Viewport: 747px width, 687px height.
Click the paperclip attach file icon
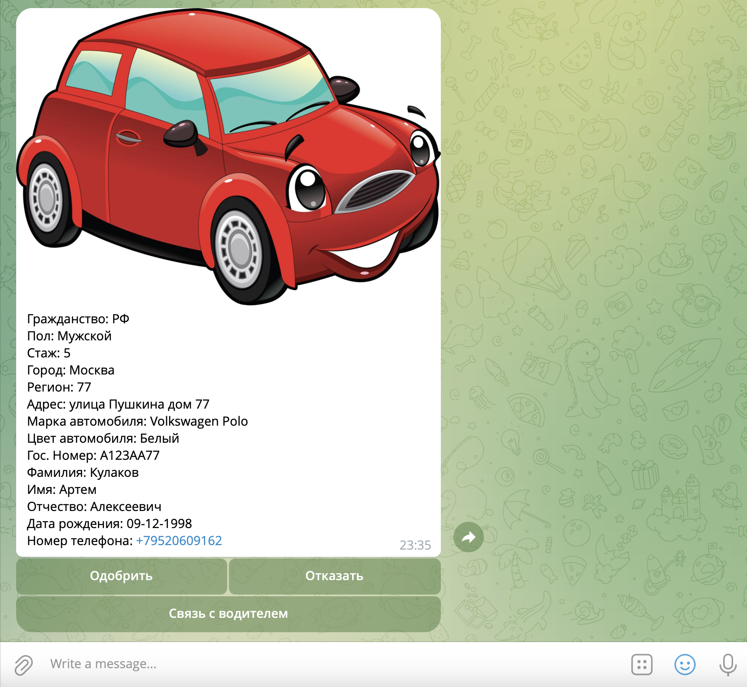(x=23, y=664)
